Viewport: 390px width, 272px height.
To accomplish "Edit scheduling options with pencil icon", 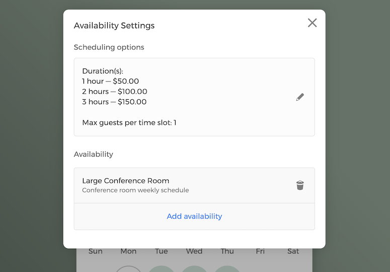I will (x=300, y=97).
